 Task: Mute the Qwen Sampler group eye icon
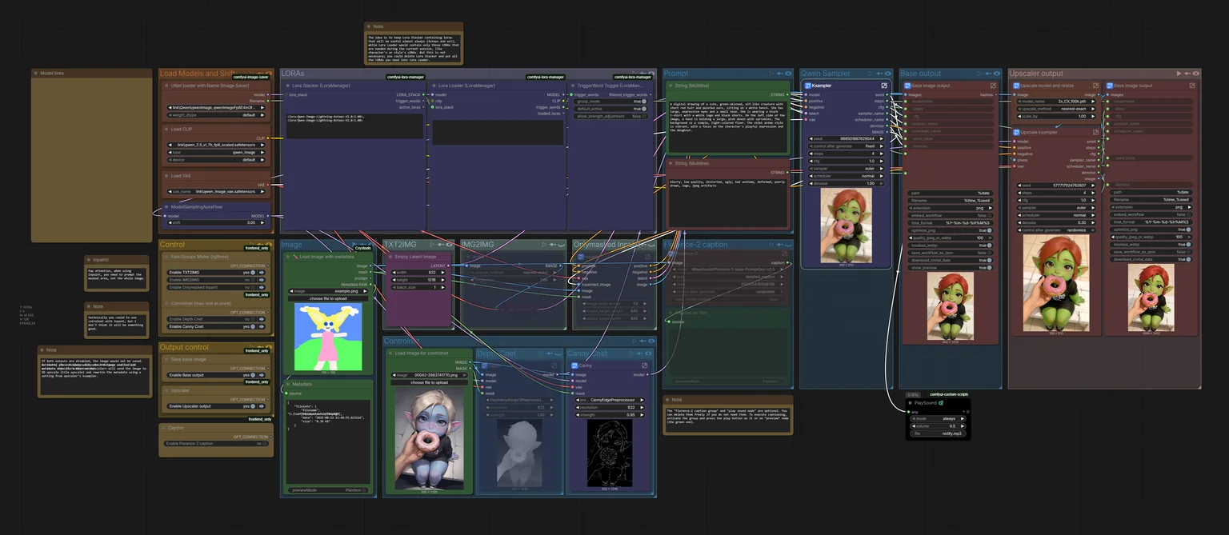tap(887, 74)
